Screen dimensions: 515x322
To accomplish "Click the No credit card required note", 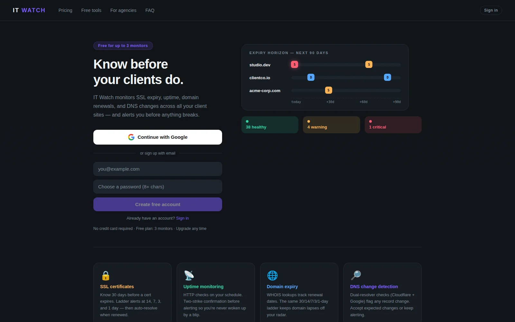I will (150, 229).
